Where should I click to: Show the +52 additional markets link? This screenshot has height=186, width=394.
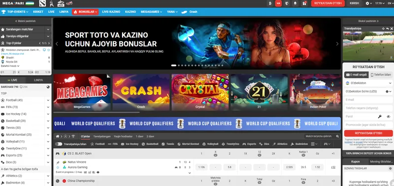tap(333, 167)
